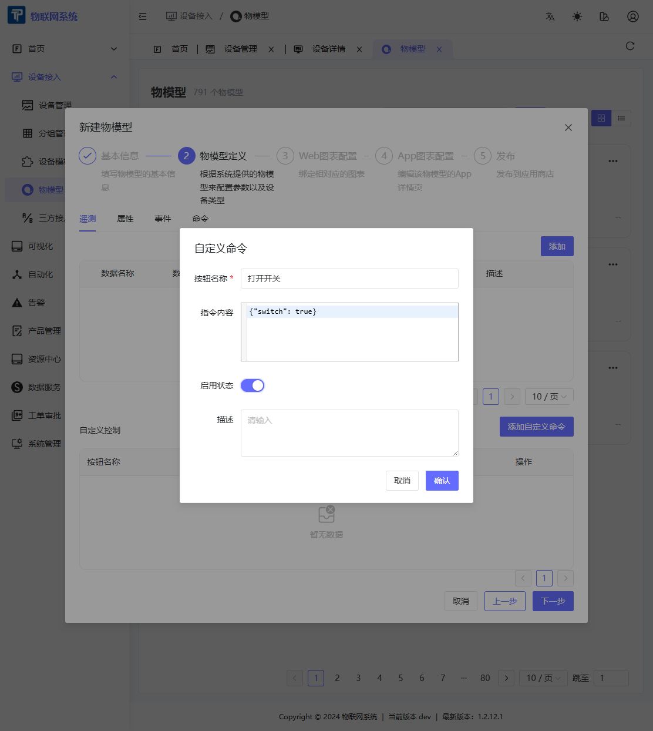Screen dimensions: 653x731
Task: Click the 添加自定义命令 button
Action: 537,427
